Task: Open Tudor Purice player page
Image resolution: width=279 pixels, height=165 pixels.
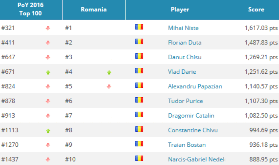Action: (x=185, y=101)
